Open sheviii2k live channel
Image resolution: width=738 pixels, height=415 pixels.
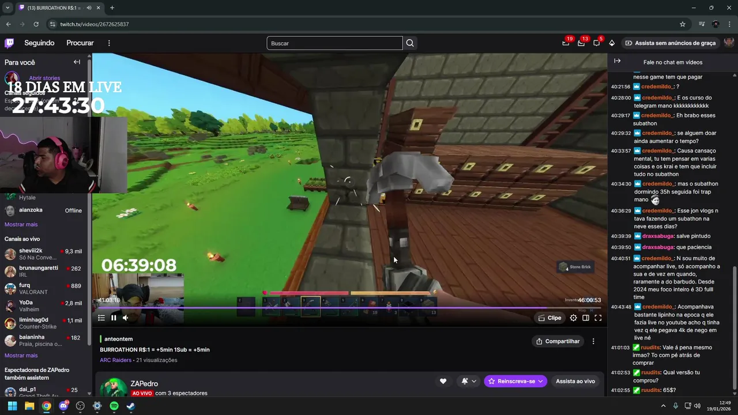pyautogui.click(x=44, y=254)
